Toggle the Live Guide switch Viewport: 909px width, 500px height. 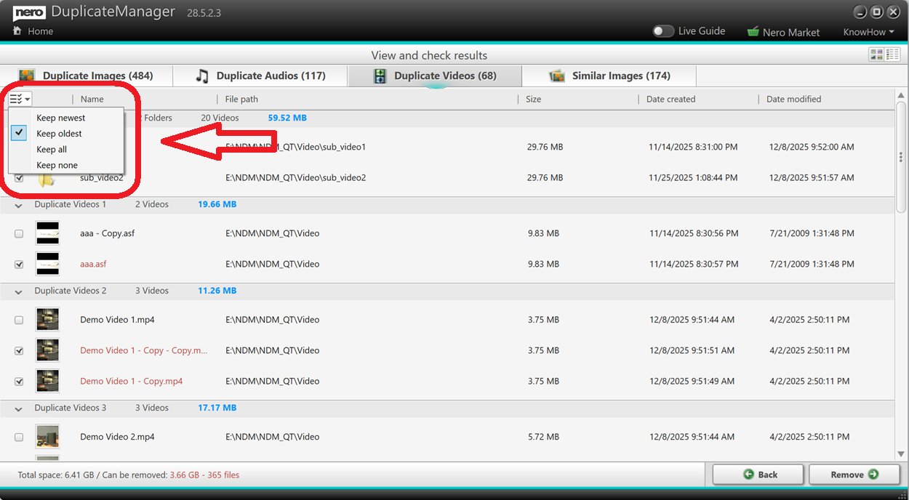tap(662, 31)
